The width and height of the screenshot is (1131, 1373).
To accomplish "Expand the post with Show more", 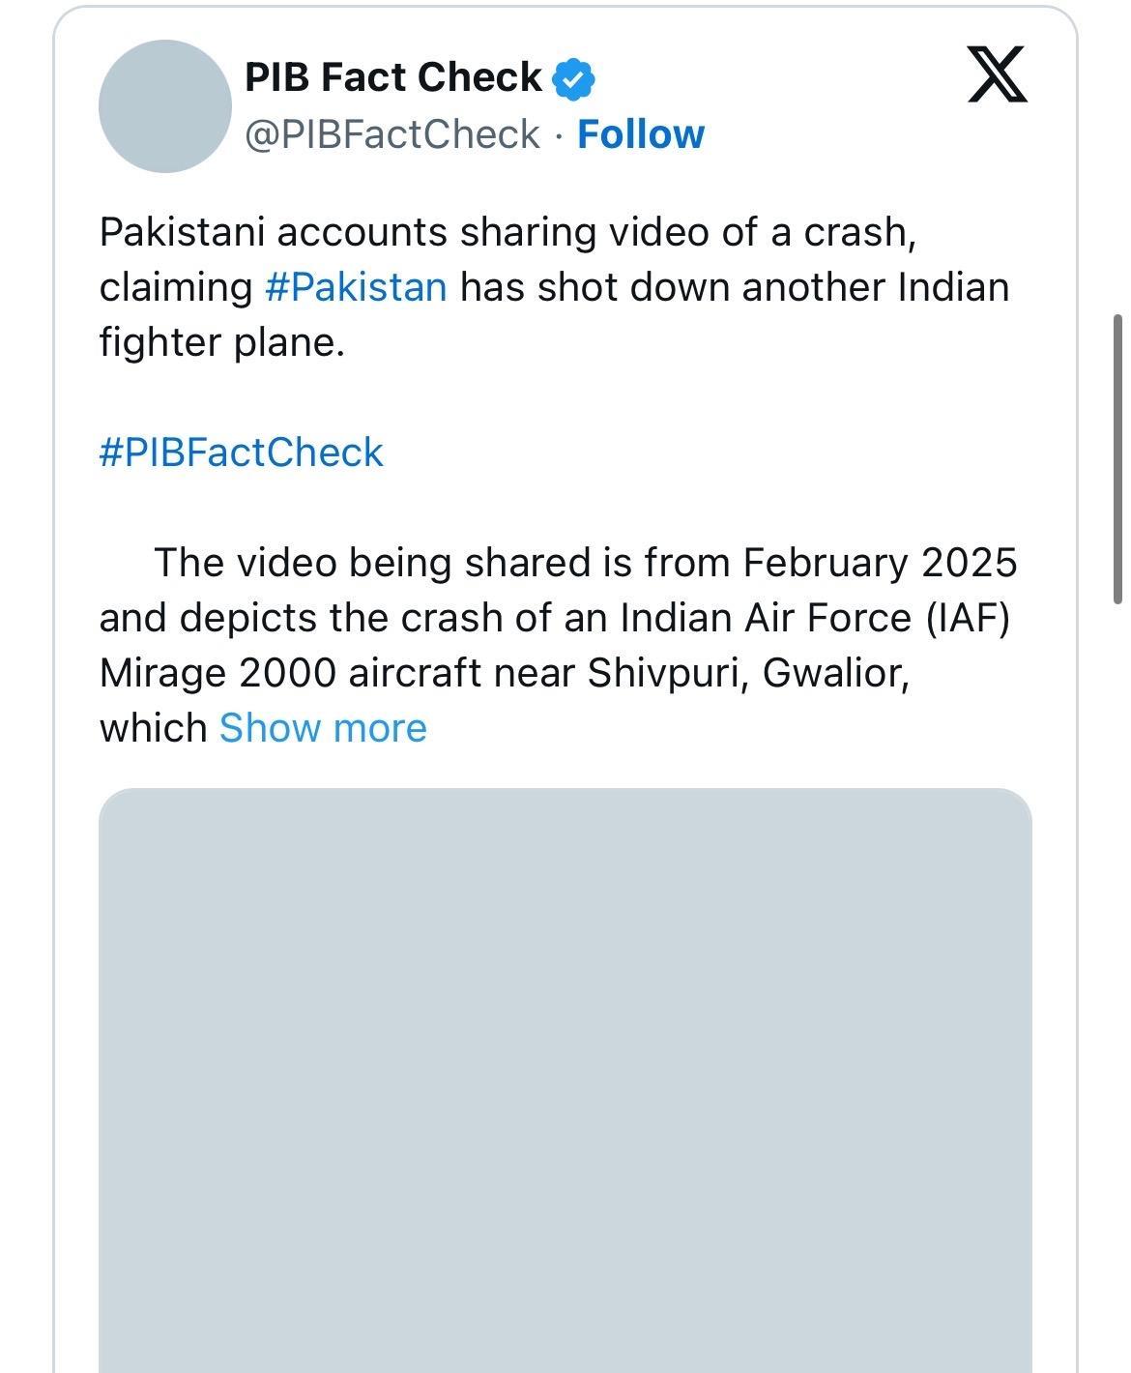I will pos(323,728).
